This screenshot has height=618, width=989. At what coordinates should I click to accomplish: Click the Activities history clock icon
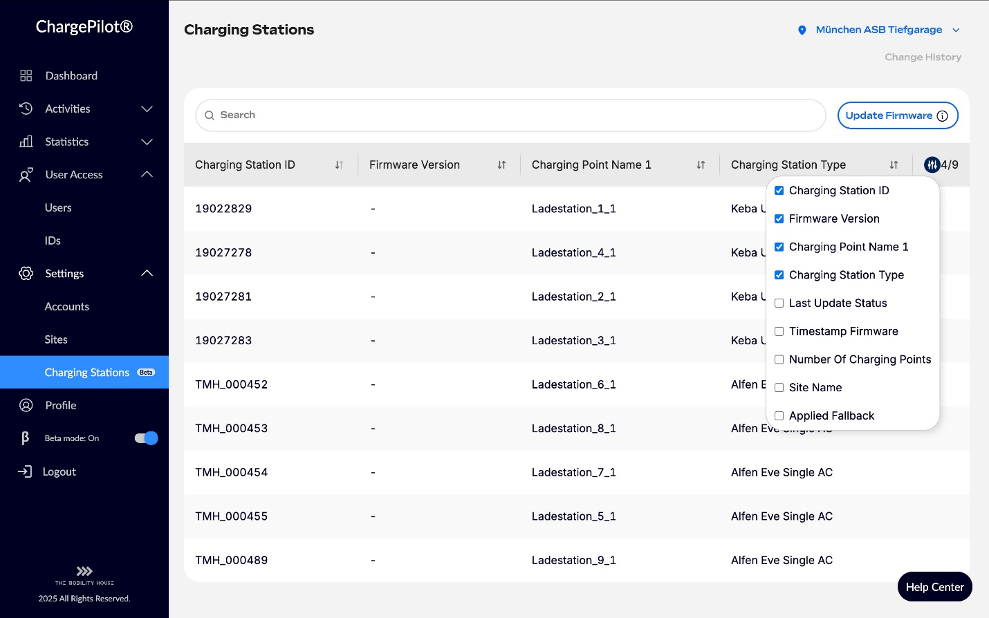click(26, 109)
